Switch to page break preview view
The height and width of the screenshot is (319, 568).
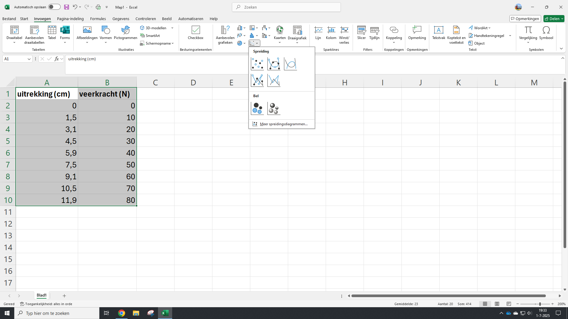pos(509,304)
